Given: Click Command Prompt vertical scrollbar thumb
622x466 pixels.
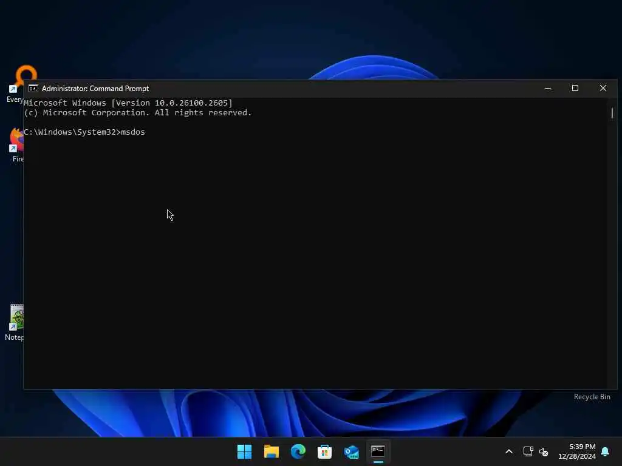Looking at the screenshot, I should pyautogui.click(x=612, y=113).
